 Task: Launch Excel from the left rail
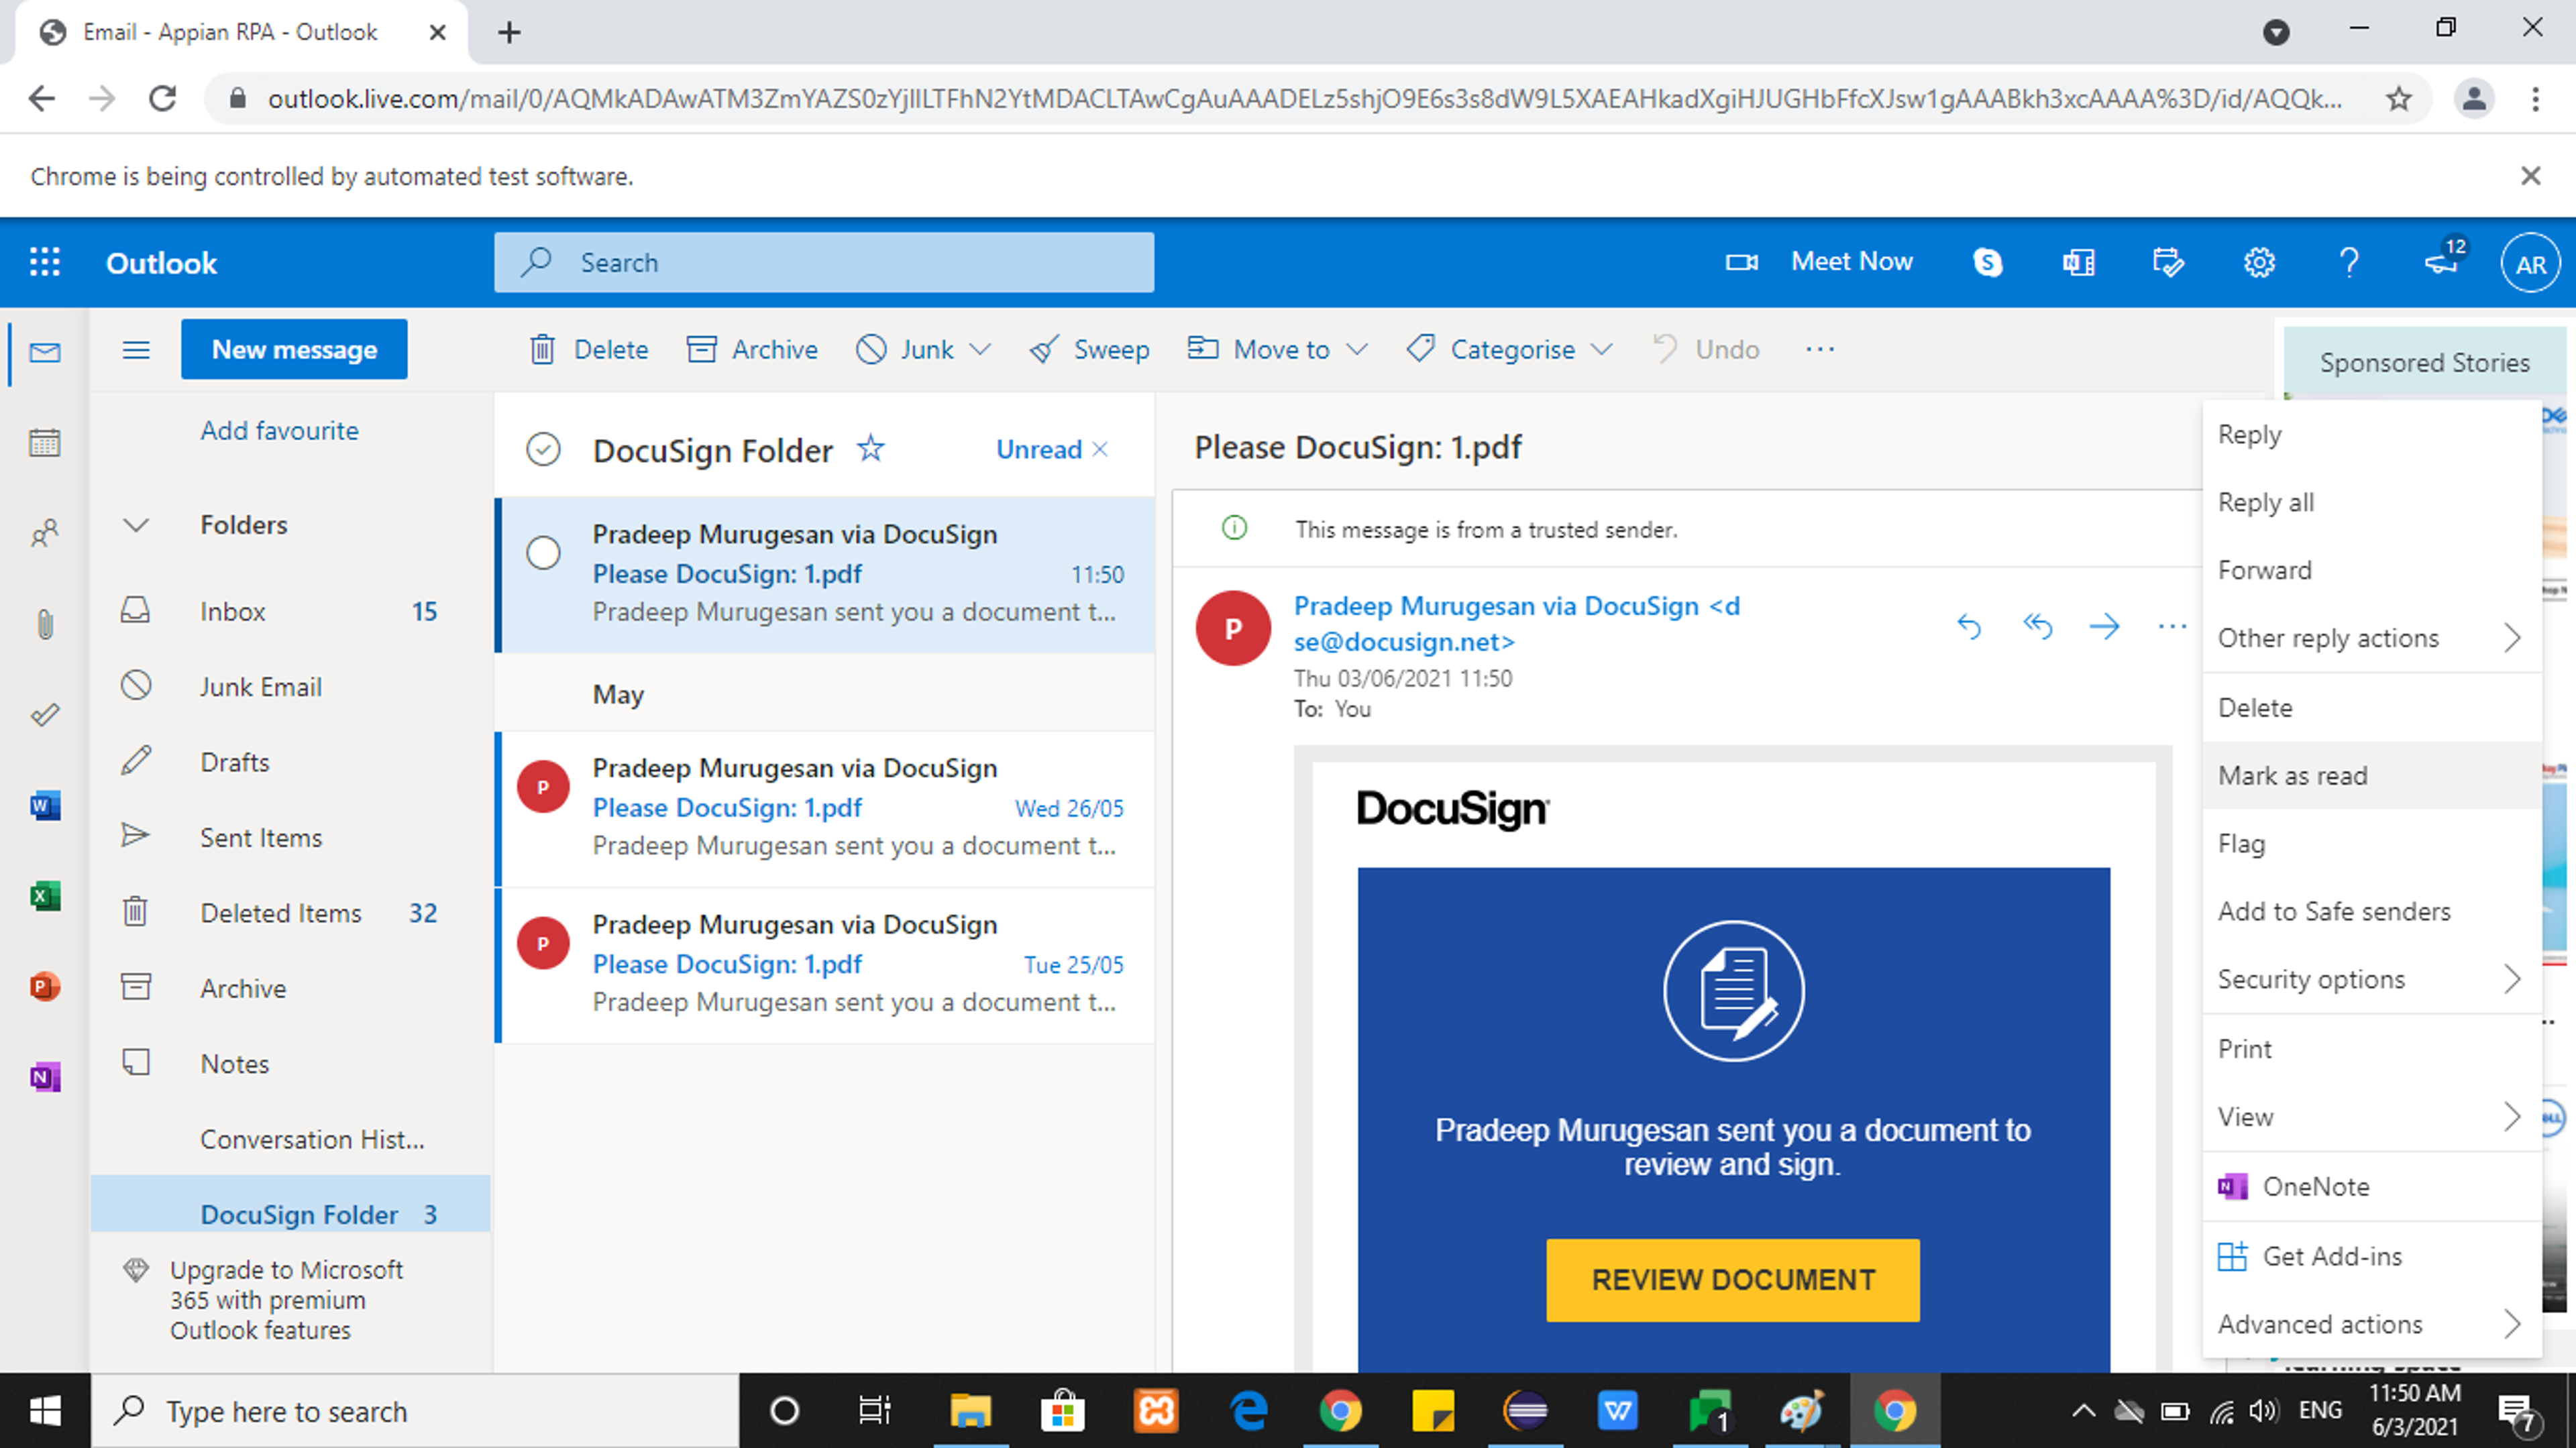click(x=45, y=896)
